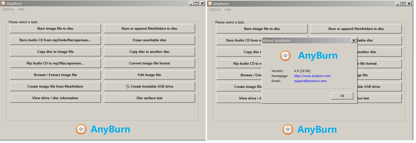Click "Homepage:" label in About dialog
The image size is (416, 143).
(x=280, y=76)
